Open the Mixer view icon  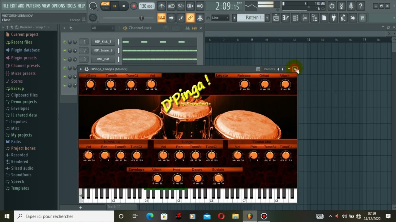pyautogui.click(x=305, y=18)
